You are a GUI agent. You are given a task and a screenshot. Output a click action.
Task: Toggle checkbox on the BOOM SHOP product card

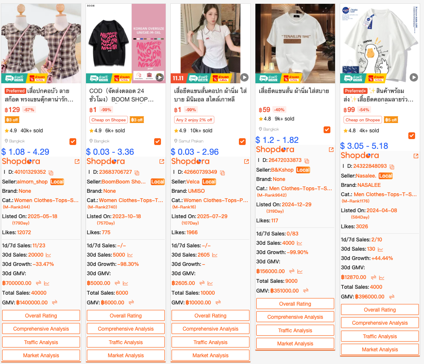coord(158,141)
